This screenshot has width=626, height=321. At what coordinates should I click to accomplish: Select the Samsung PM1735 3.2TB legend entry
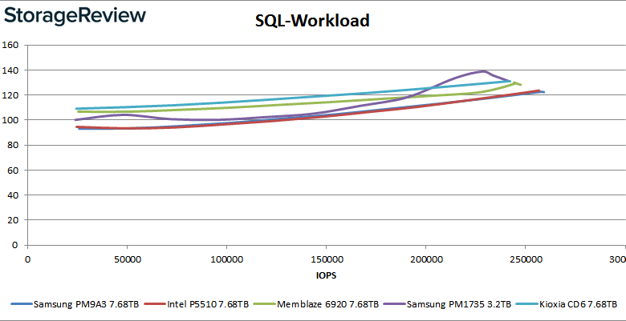coord(447,304)
